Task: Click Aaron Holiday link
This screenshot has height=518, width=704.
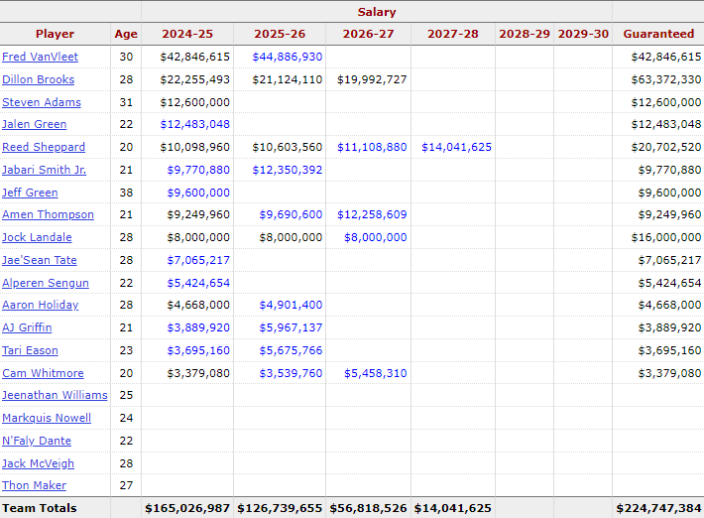Action: [41, 305]
